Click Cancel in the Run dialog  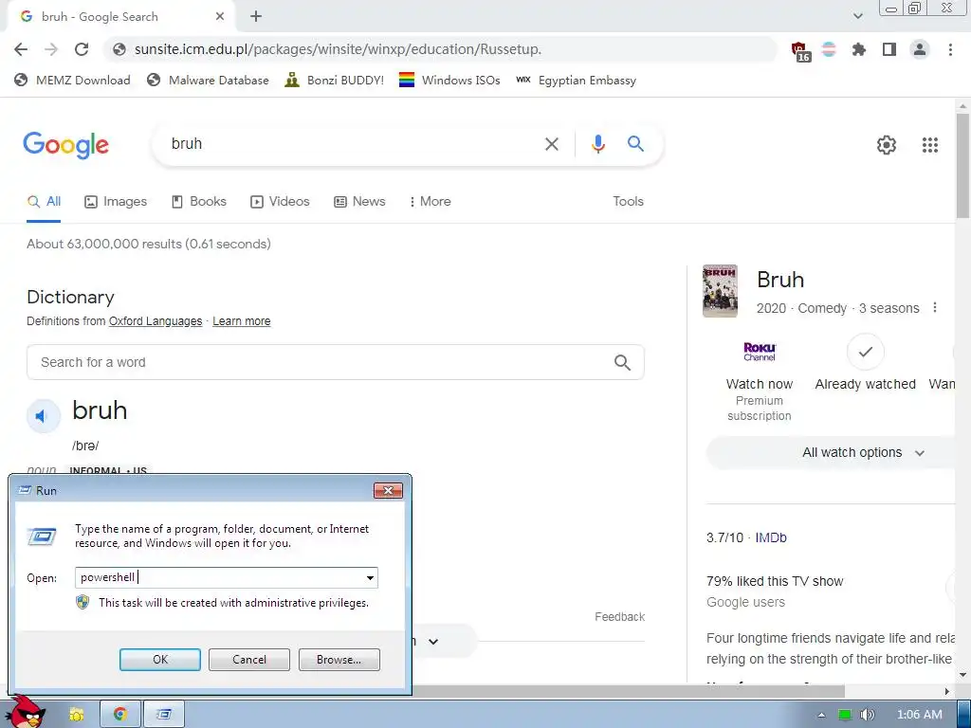coord(249,660)
